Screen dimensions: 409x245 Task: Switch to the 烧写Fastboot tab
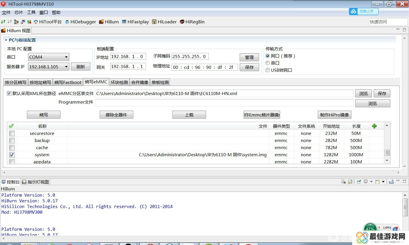pos(68,82)
